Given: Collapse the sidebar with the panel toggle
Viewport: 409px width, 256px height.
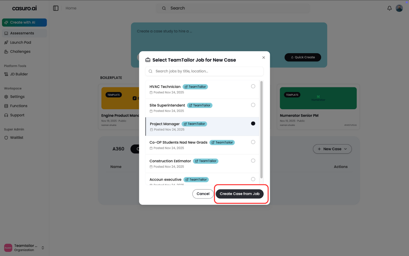Looking at the screenshot, I should (56, 8).
